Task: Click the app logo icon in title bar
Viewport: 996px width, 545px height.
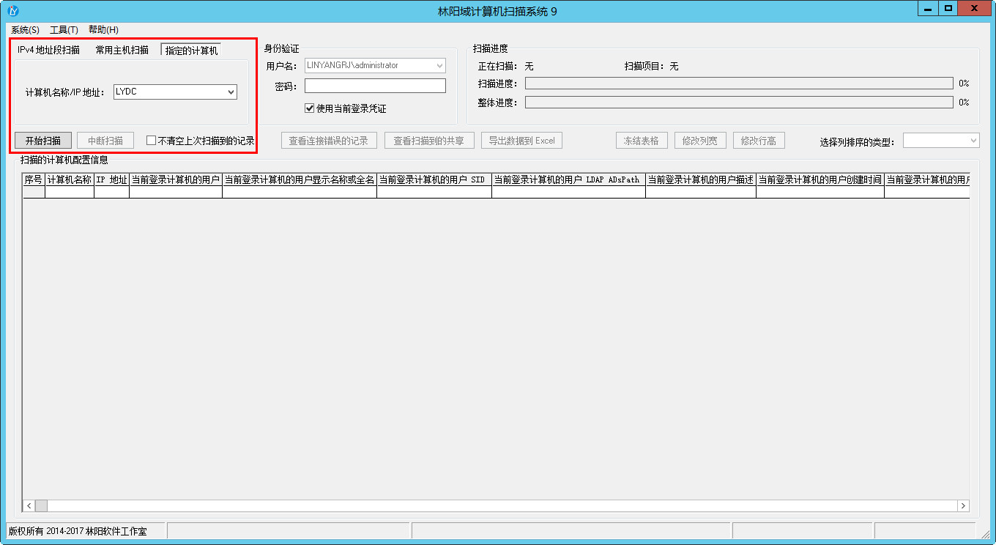Action: [12, 10]
